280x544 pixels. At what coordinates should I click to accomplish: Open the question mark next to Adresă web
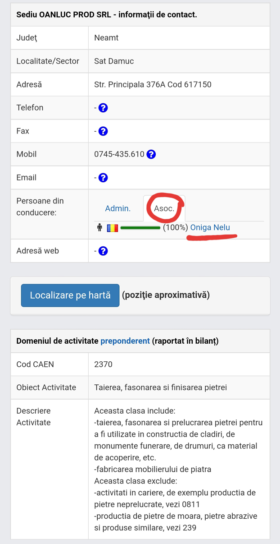coord(103,250)
